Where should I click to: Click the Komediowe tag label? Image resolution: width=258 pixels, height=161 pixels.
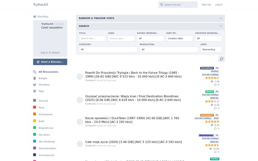[207, 68]
